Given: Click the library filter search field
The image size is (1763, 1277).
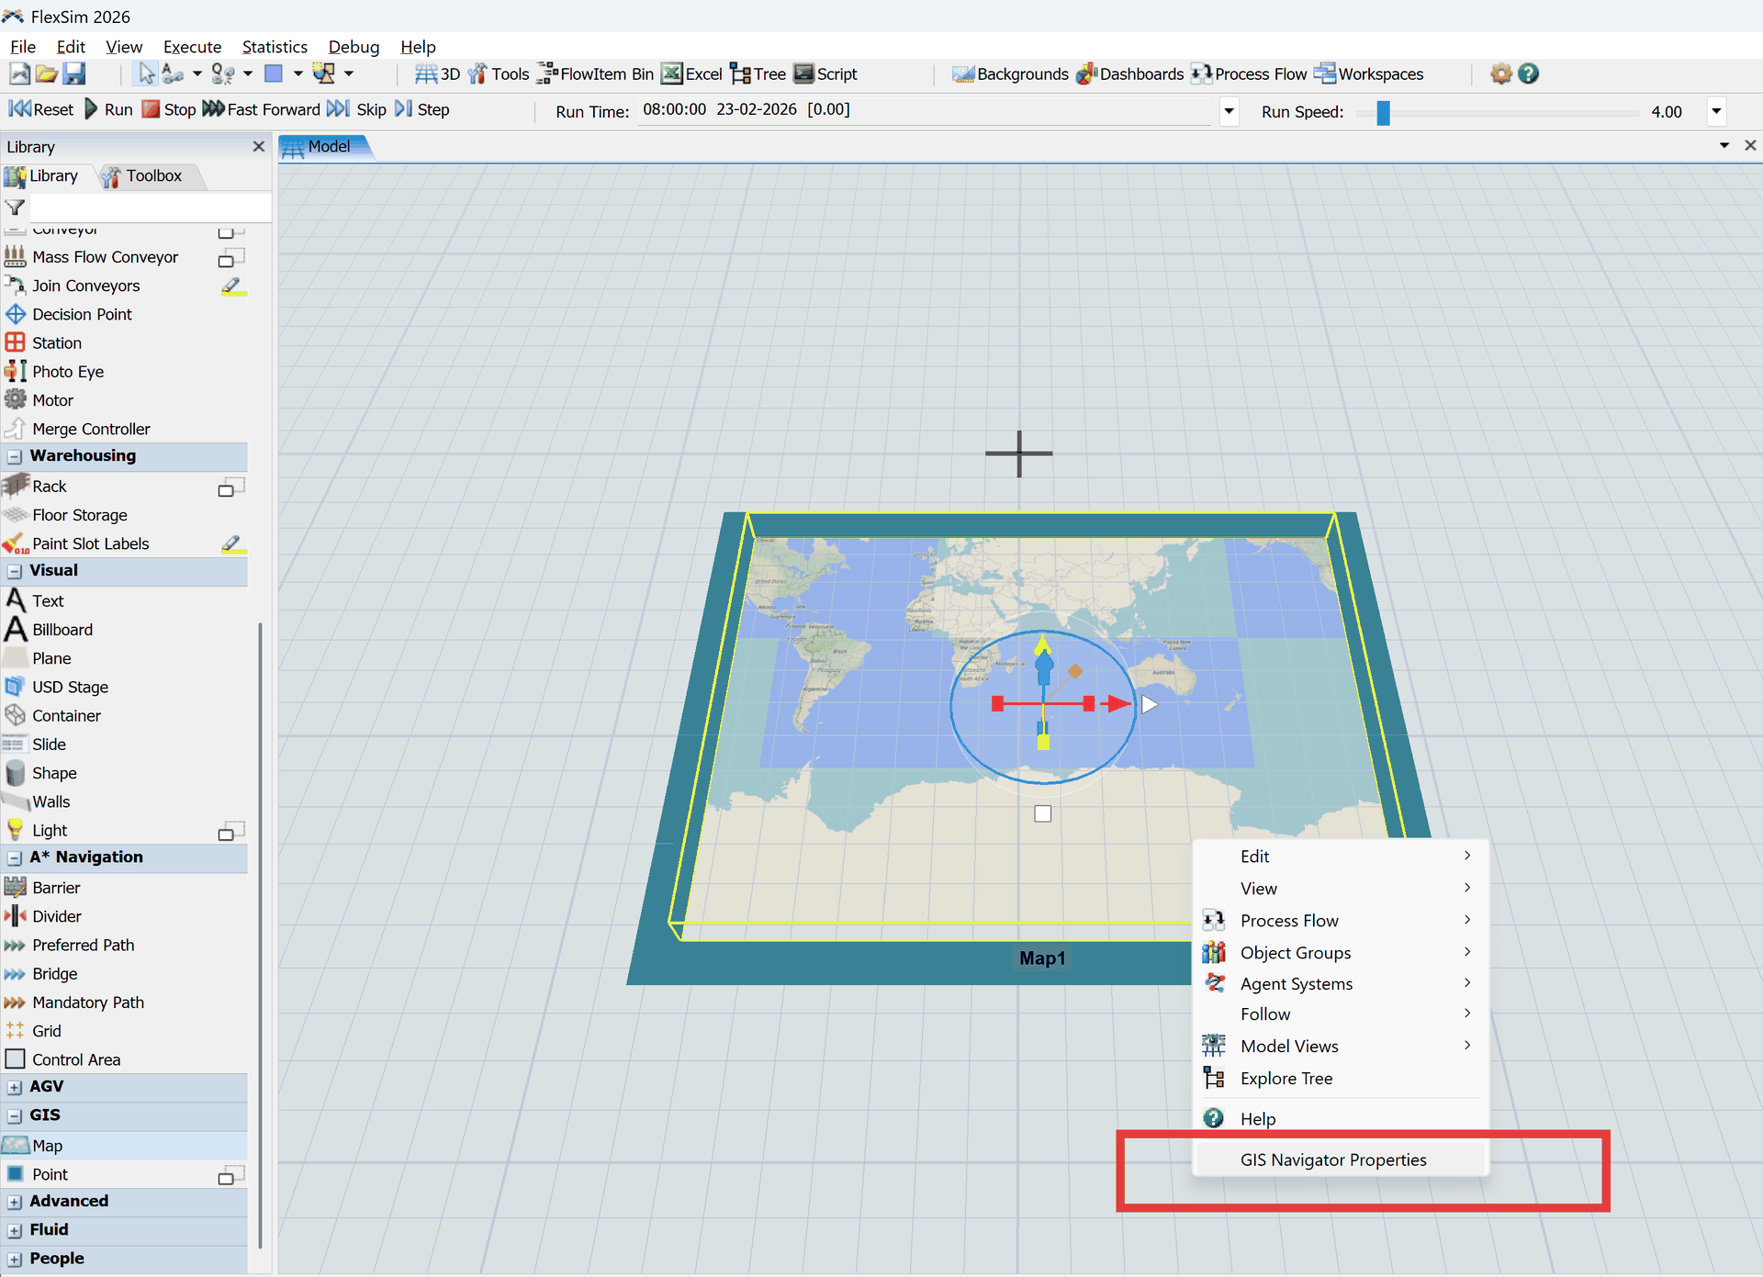Looking at the screenshot, I should coord(150,207).
